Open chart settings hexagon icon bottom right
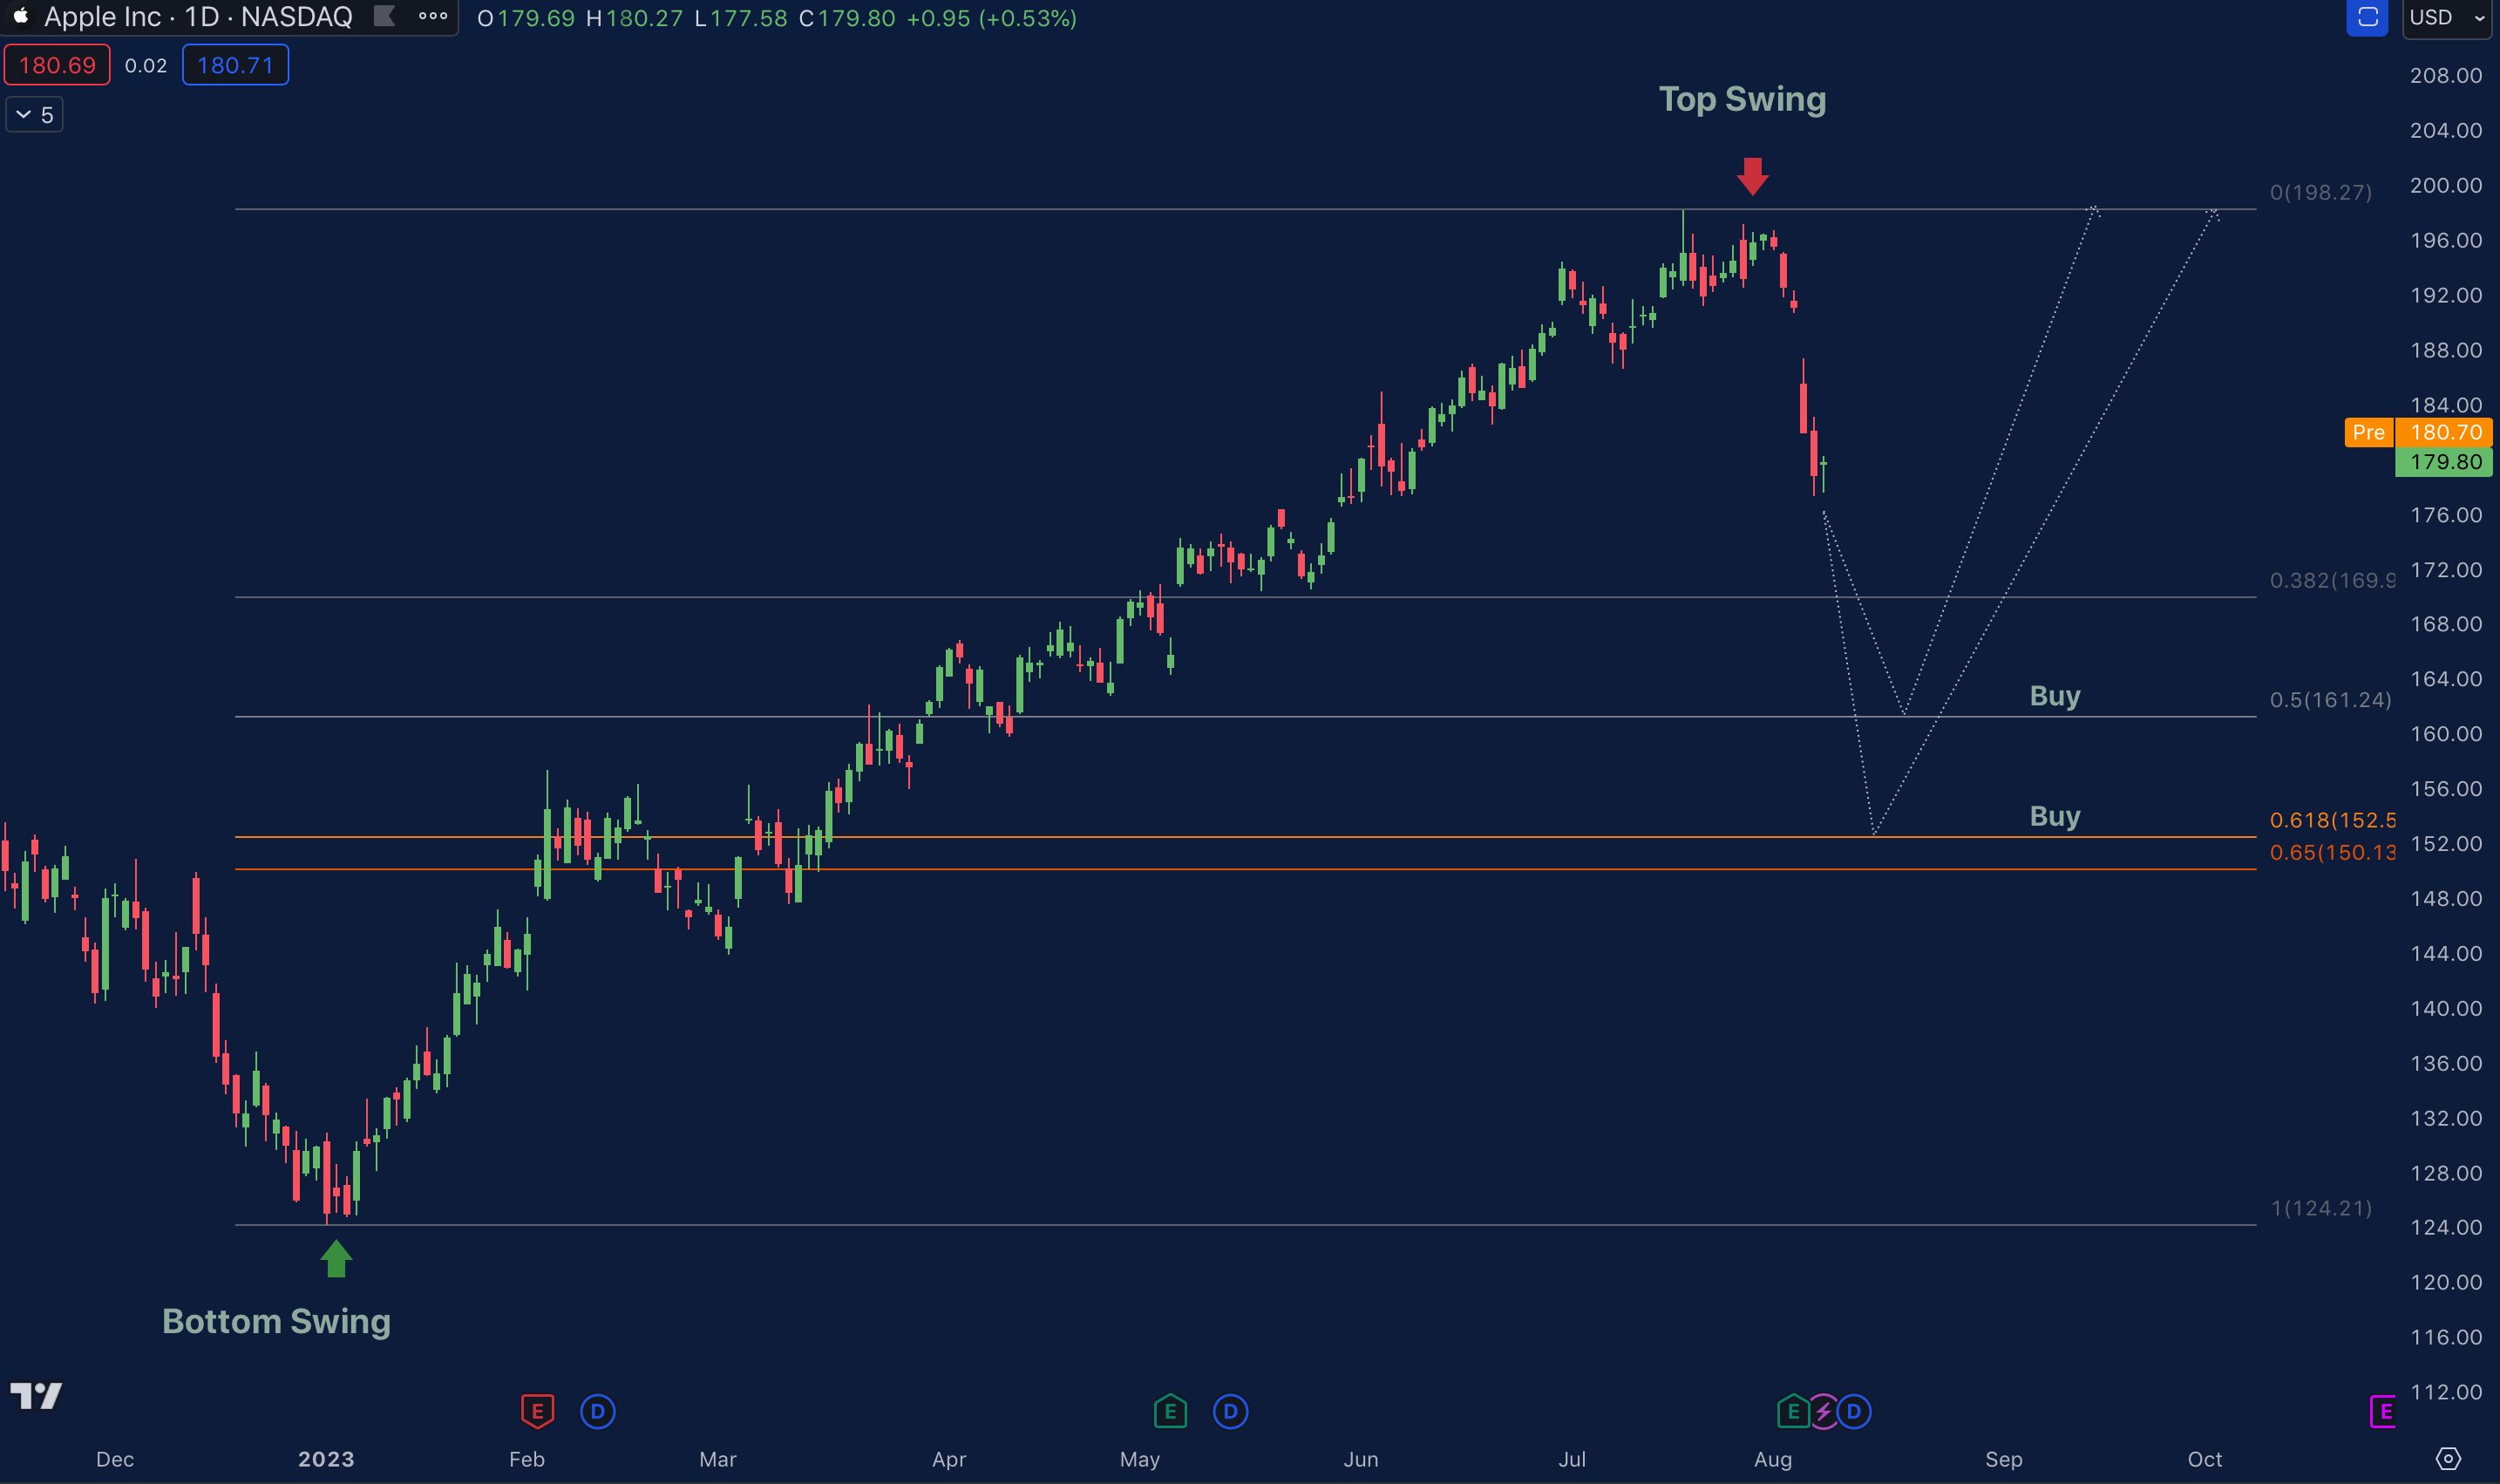Viewport: 2500px width, 1484px height. pyautogui.click(x=2448, y=1458)
